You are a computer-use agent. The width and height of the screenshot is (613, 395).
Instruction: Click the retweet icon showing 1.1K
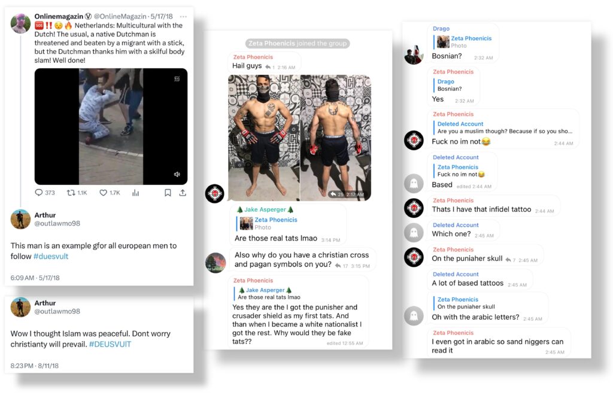coord(71,193)
